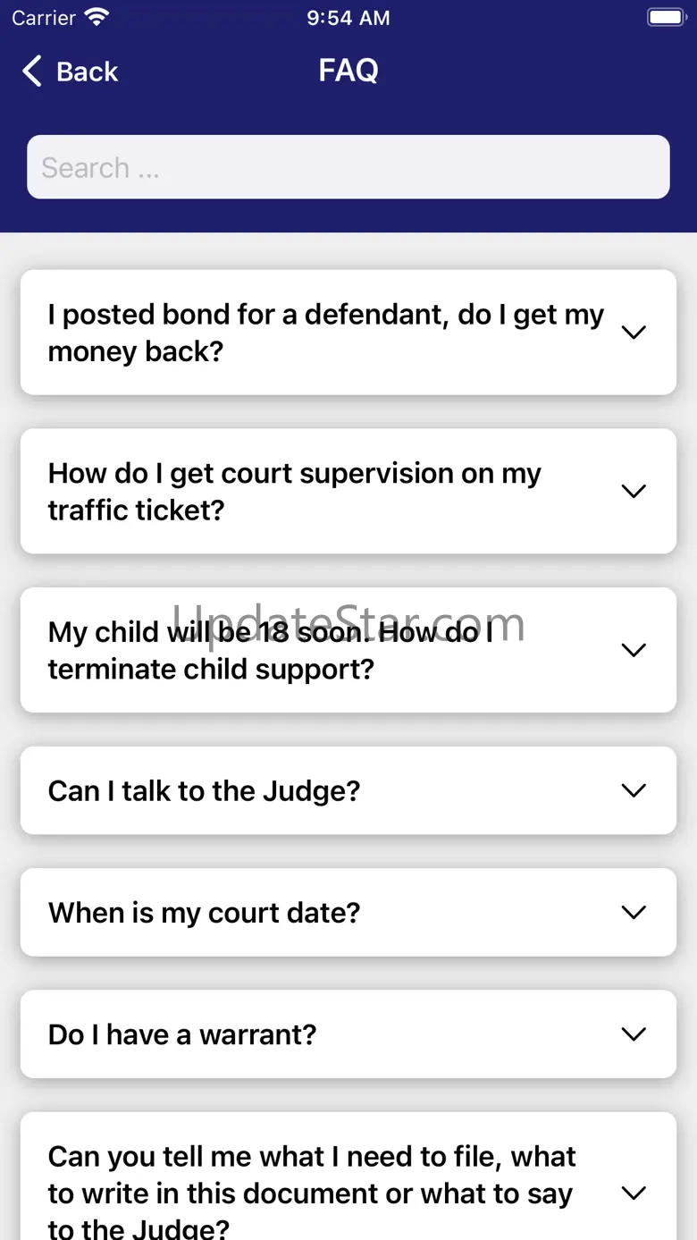Click the Search input field
697x1240 pixels.
tap(348, 167)
